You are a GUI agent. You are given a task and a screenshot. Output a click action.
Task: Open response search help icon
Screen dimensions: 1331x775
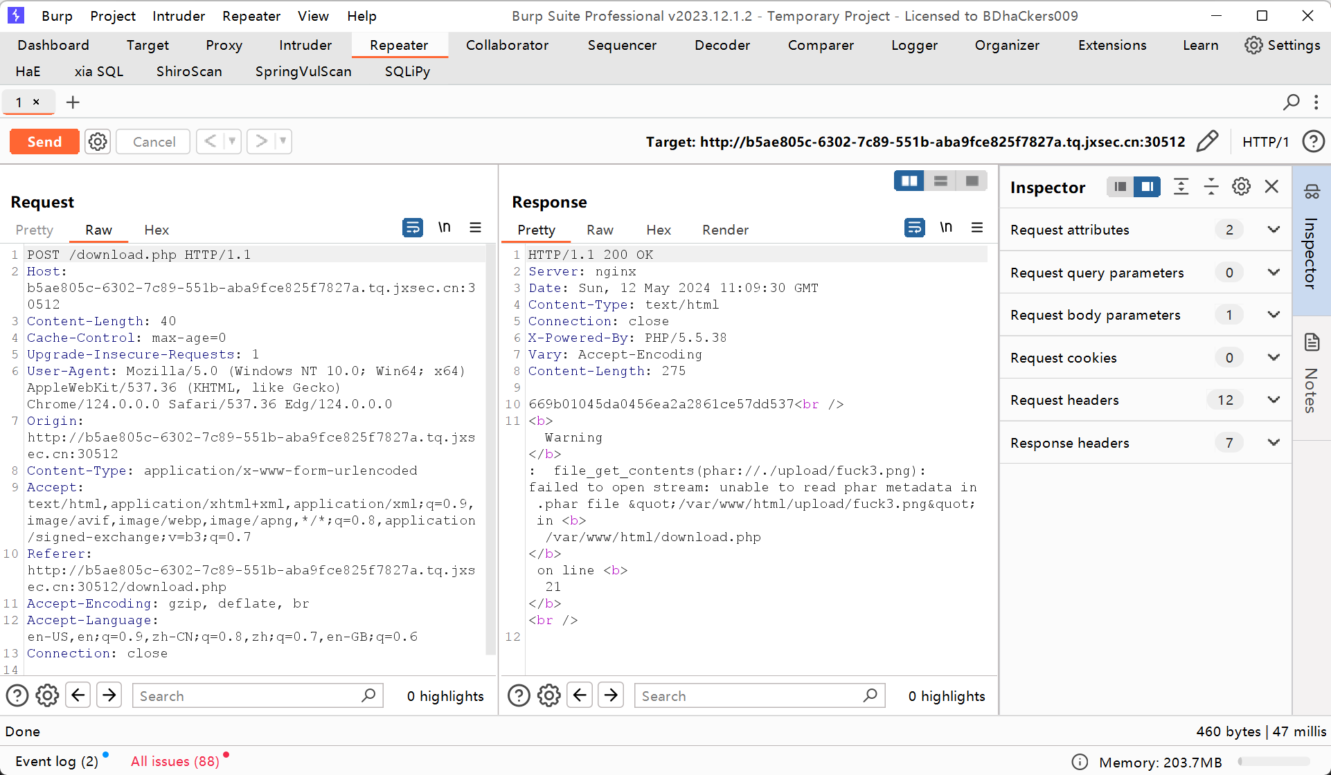point(519,695)
